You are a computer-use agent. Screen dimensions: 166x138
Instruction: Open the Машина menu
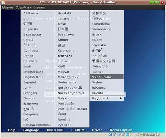coord(8,7)
